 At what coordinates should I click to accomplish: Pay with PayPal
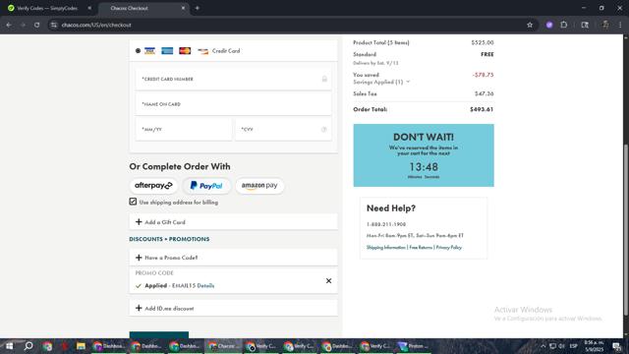click(x=206, y=186)
